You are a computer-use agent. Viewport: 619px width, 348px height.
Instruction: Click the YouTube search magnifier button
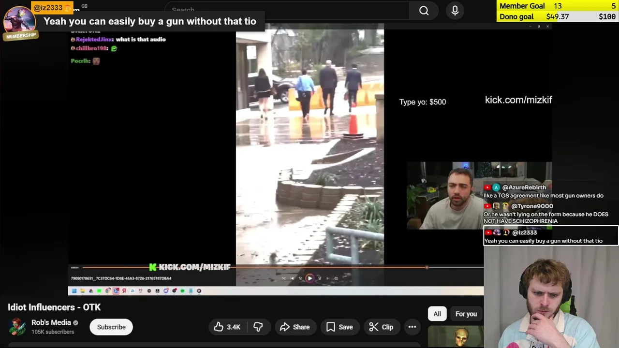[424, 10]
